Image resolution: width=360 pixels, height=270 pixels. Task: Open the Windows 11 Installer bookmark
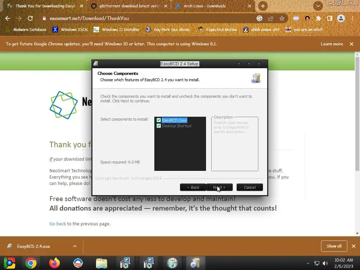(117, 30)
